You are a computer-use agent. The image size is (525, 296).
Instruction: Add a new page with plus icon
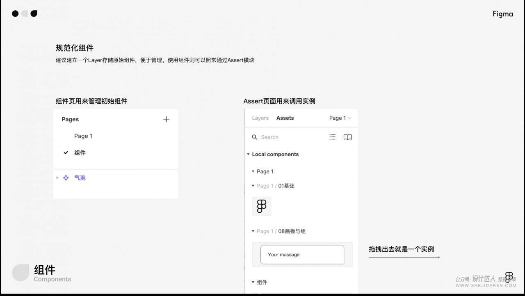coord(166,119)
